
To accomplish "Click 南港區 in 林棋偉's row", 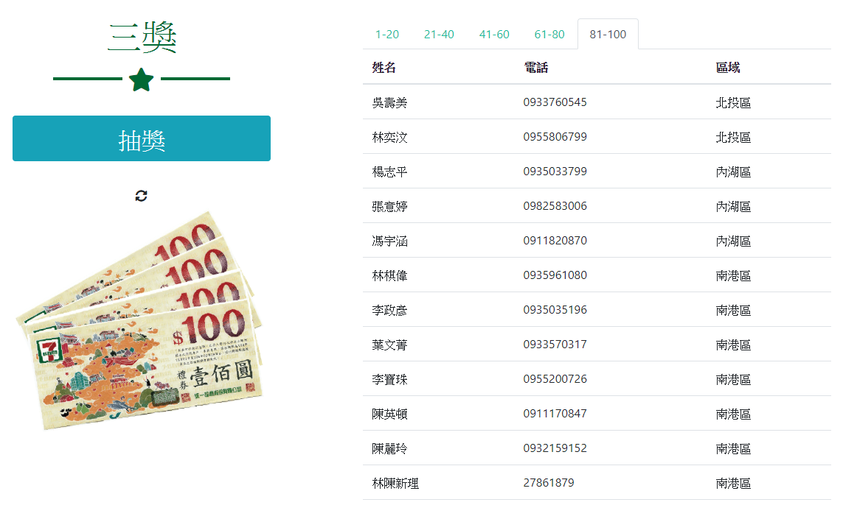I will [733, 276].
